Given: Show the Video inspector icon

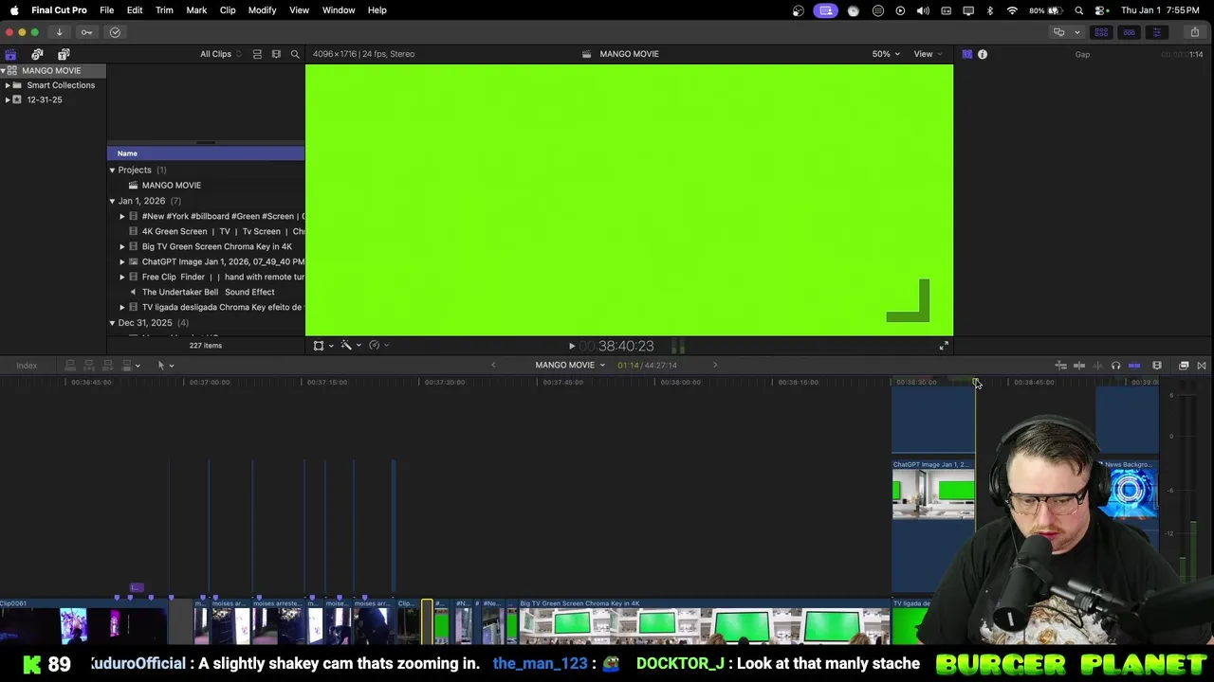Looking at the screenshot, I should point(966,54).
